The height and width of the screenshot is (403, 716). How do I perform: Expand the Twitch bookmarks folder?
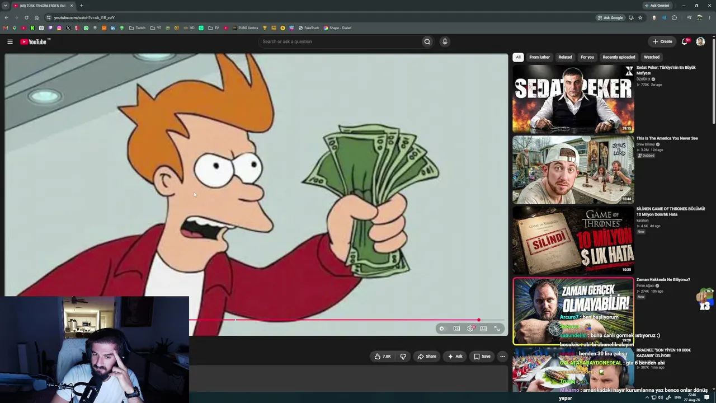(x=138, y=28)
